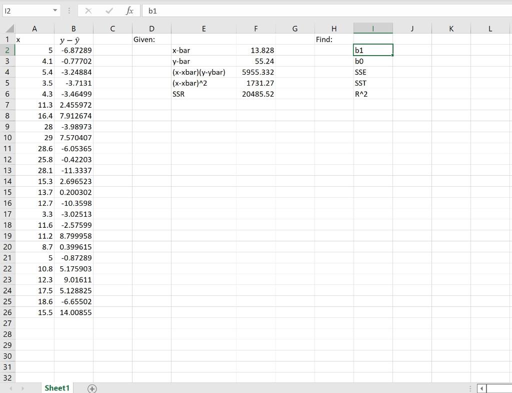Click the Select All corner triangle
This screenshot has height=393, width=512.
pos(7,28)
